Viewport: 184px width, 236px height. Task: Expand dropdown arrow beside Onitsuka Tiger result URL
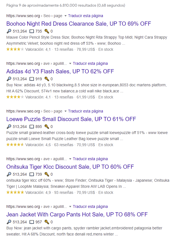tap(70, 159)
